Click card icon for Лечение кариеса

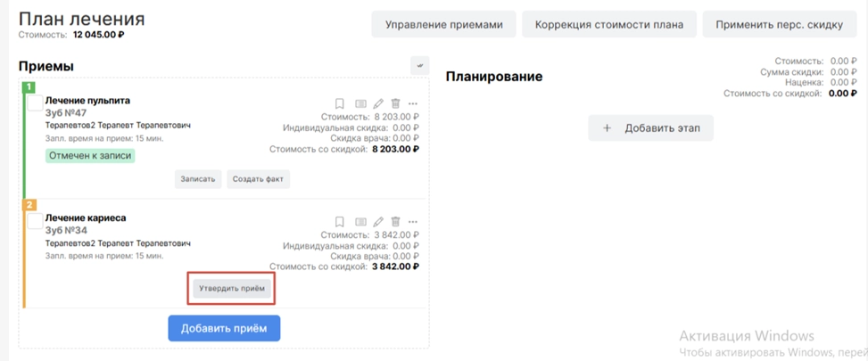tap(360, 221)
